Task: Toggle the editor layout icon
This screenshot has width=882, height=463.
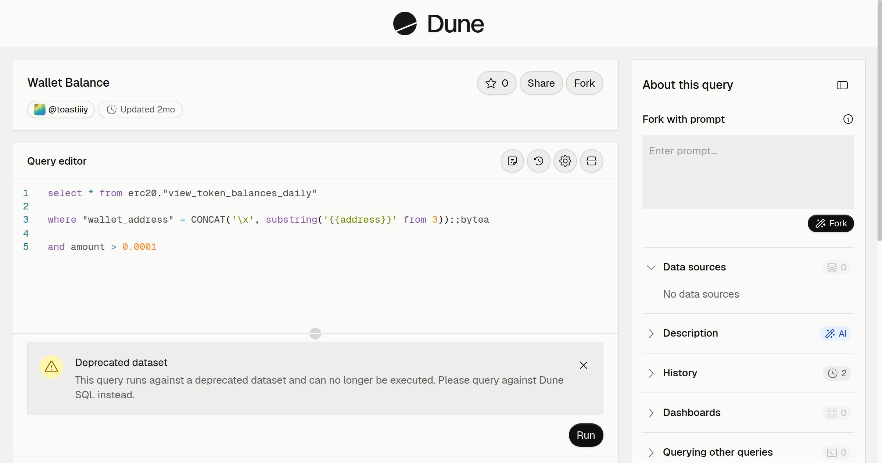Action: [592, 161]
